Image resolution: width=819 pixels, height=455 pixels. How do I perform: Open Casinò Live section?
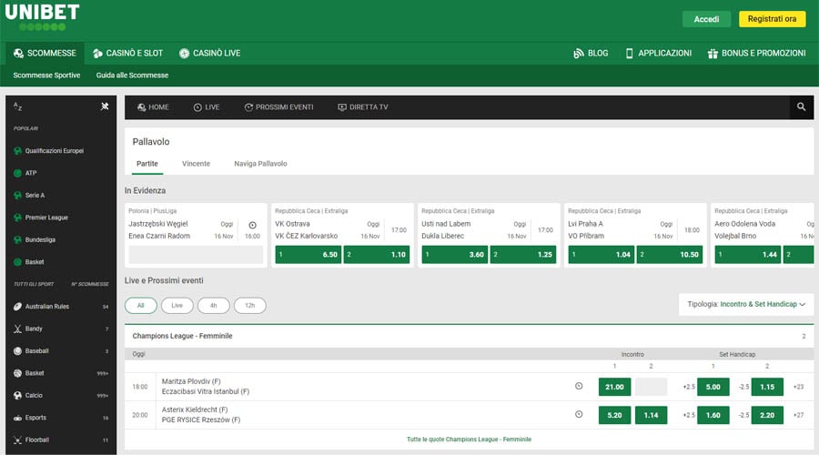[210, 54]
